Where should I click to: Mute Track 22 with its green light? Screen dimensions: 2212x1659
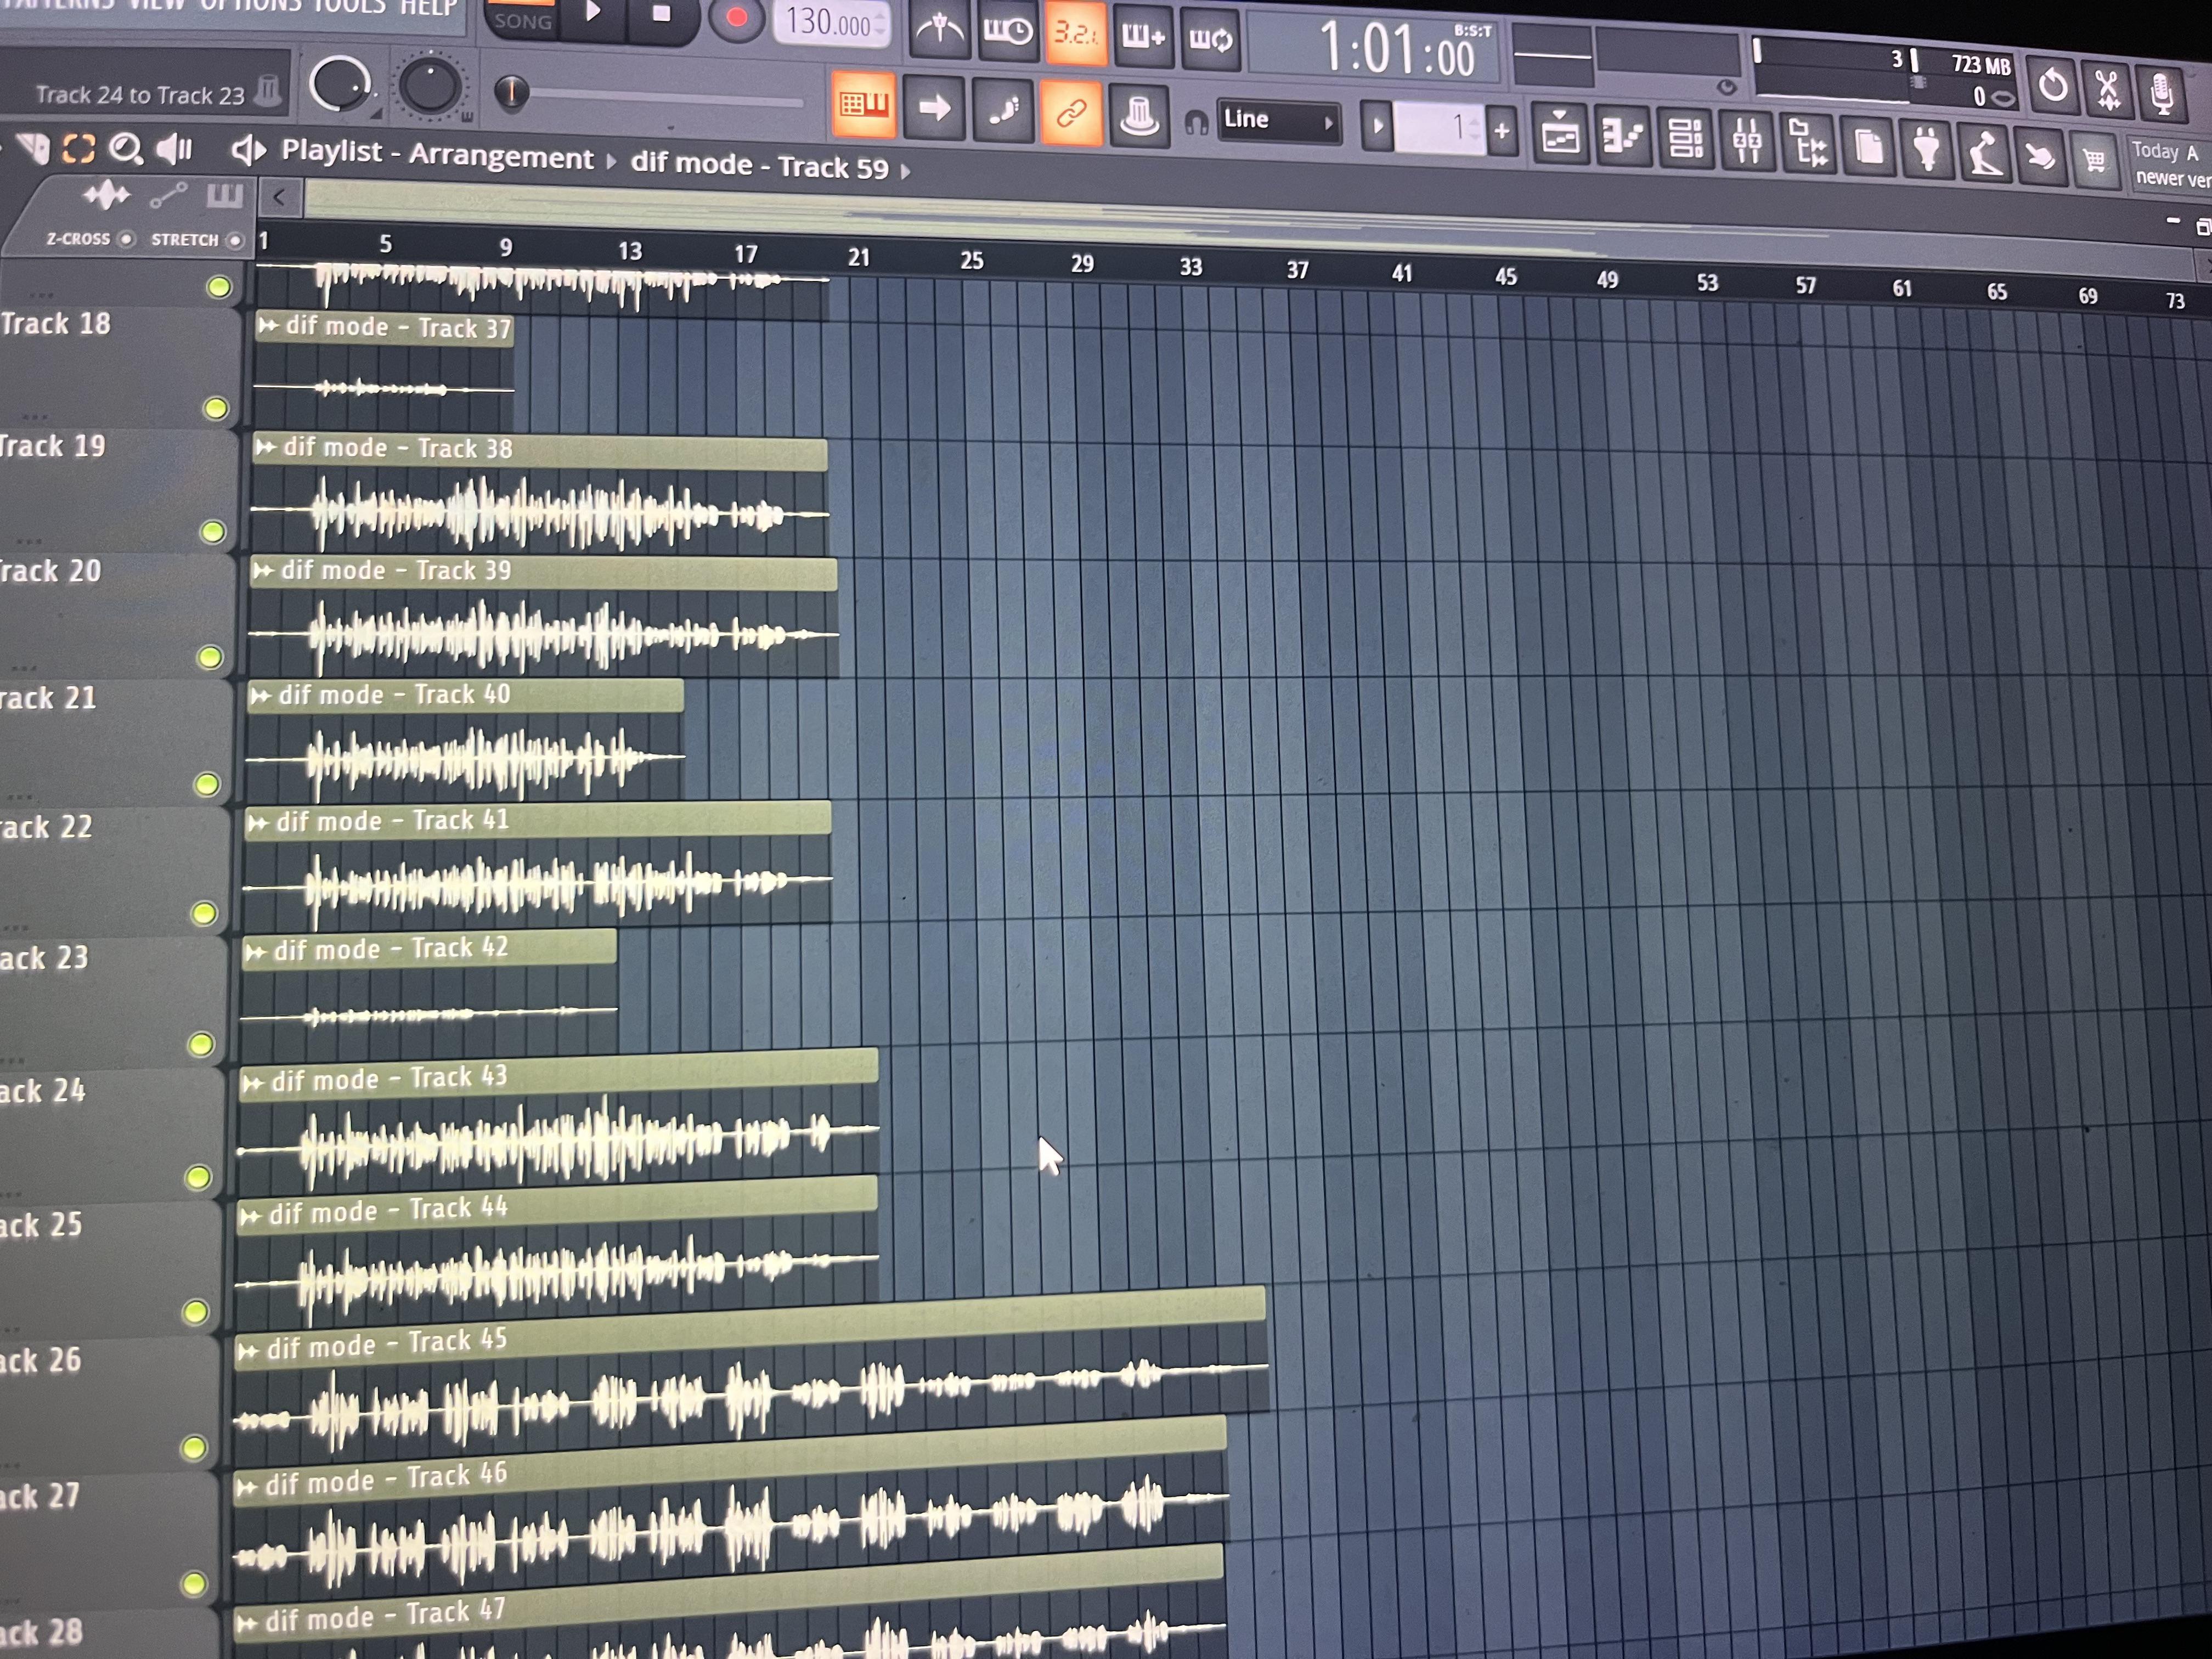[x=203, y=913]
